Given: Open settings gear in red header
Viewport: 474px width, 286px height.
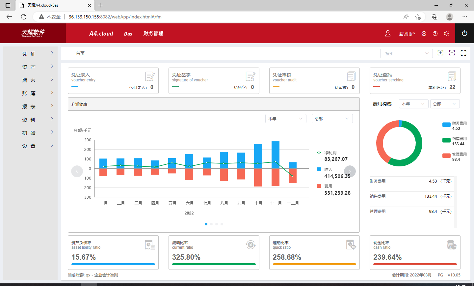Looking at the screenshot, I should click(424, 34).
